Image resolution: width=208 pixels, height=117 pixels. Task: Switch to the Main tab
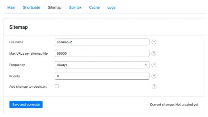(x=11, y=7)
